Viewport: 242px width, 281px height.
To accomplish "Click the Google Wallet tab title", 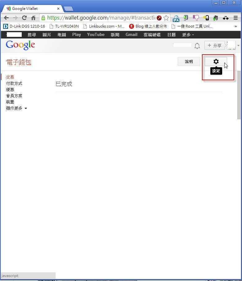I will pos(25,9).
